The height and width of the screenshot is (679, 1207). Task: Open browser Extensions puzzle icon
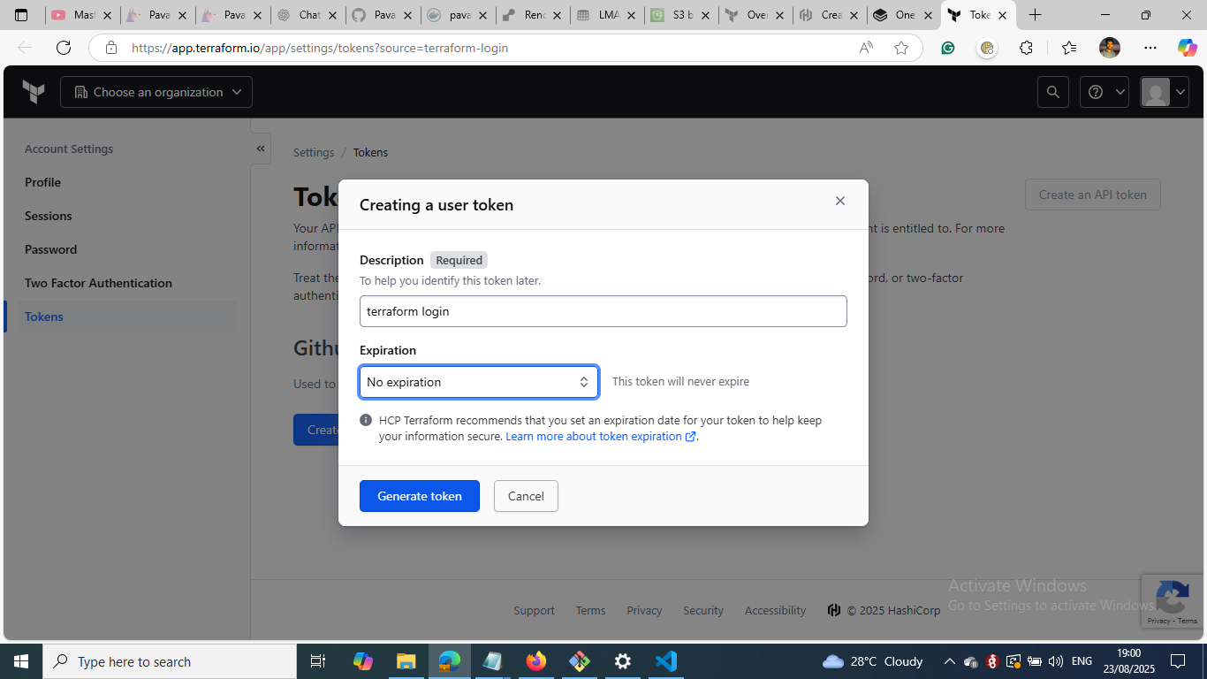coord(1026,48)
